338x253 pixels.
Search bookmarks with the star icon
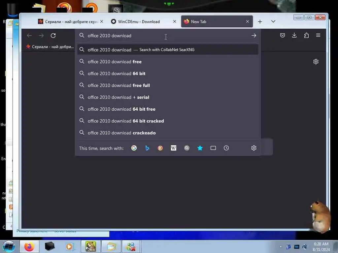200,148
